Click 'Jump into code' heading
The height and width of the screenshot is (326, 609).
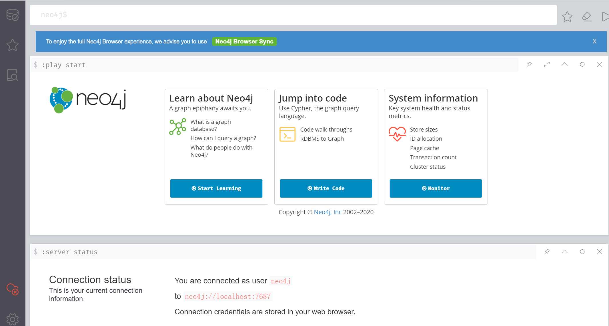click(x=313, y=98)
